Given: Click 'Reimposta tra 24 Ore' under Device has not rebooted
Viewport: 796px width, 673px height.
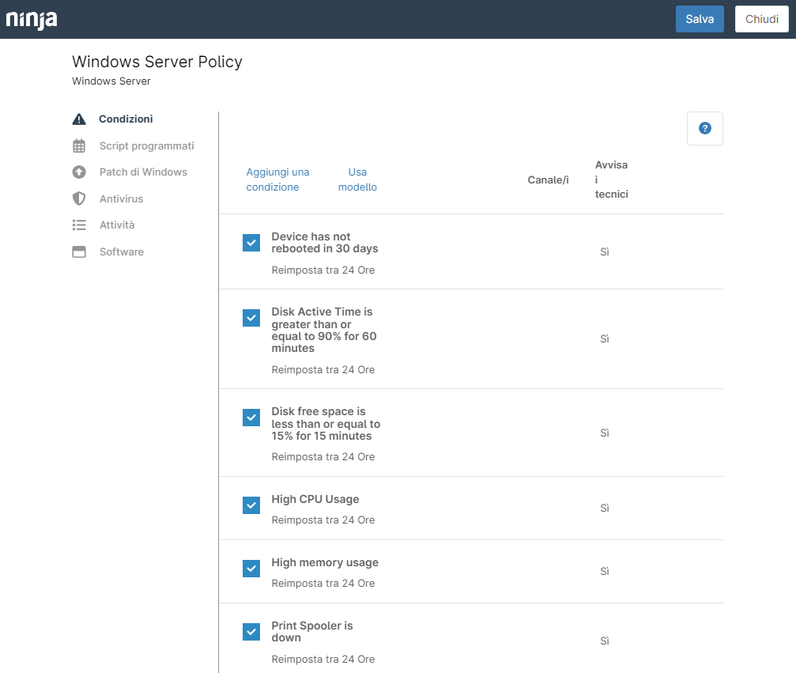Looking at the screenshot, I should [x=323, y=270].
